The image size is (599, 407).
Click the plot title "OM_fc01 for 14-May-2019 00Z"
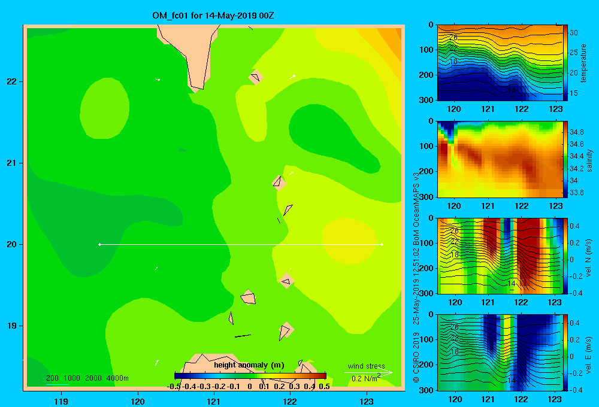(213, 16)
